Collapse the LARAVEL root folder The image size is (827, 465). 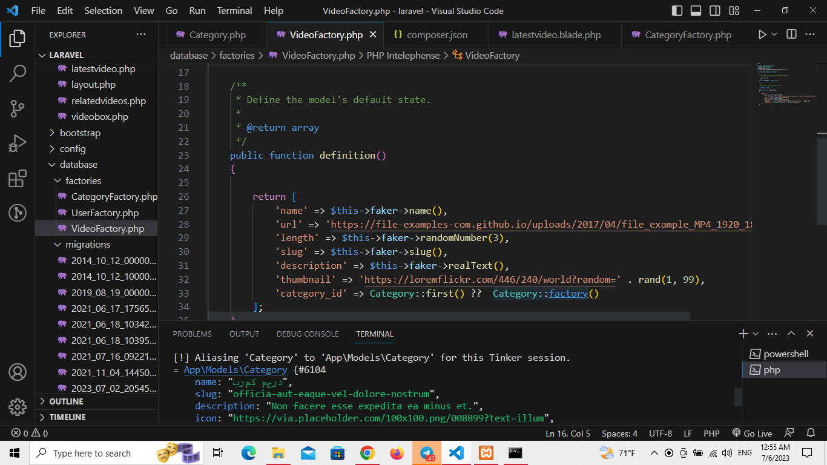coord(97,55)
